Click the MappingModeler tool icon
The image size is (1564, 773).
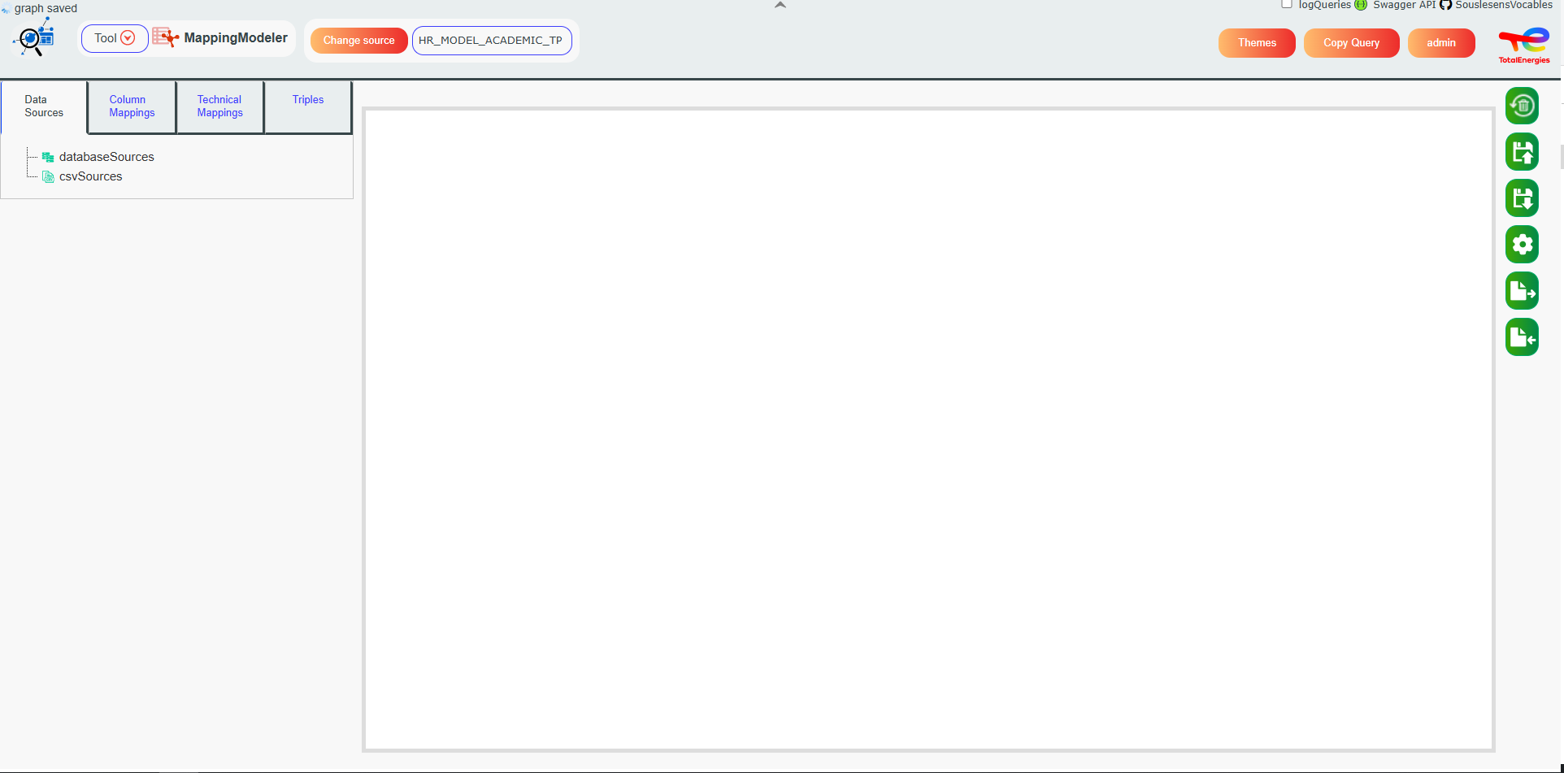click(x=165, y=37)
